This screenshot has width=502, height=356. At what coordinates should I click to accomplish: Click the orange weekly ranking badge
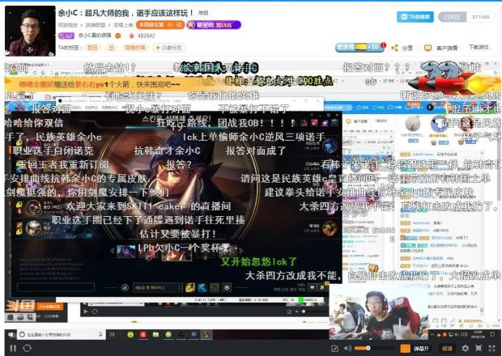point(160,24)
